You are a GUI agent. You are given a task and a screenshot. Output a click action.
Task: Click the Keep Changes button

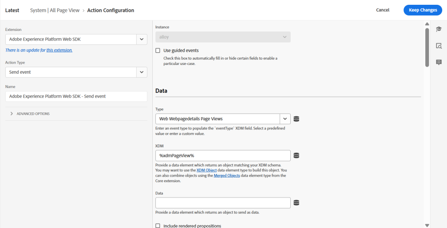pos(423,10)
